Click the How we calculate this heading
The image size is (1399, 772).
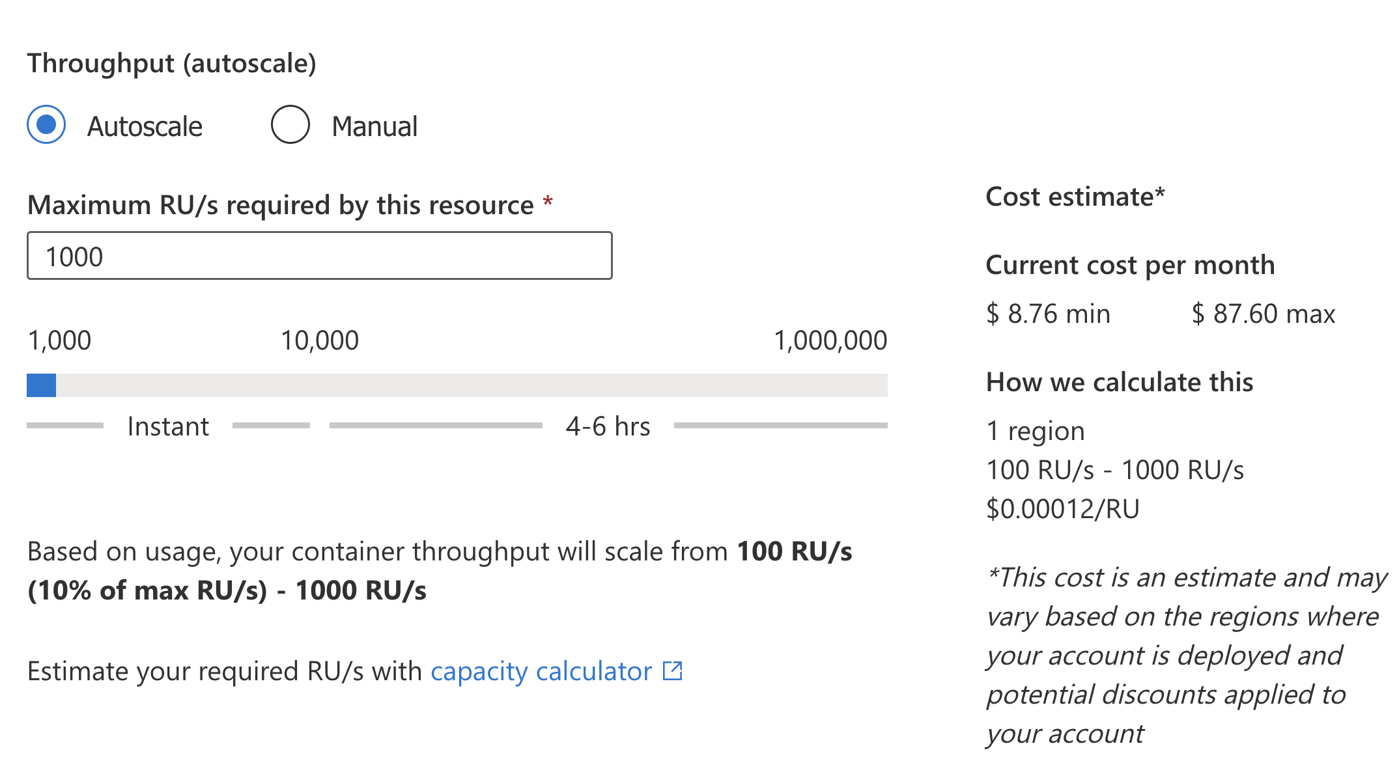click(1119, 382)
